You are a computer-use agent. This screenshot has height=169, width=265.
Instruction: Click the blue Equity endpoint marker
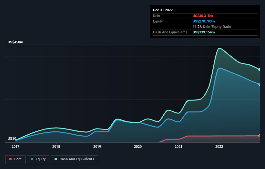pos(260,84)
